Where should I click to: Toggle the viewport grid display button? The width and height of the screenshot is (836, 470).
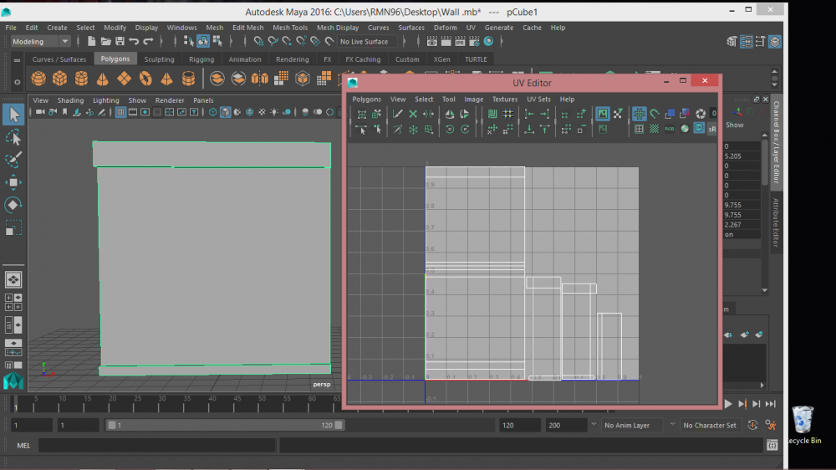tap(120, 112)
